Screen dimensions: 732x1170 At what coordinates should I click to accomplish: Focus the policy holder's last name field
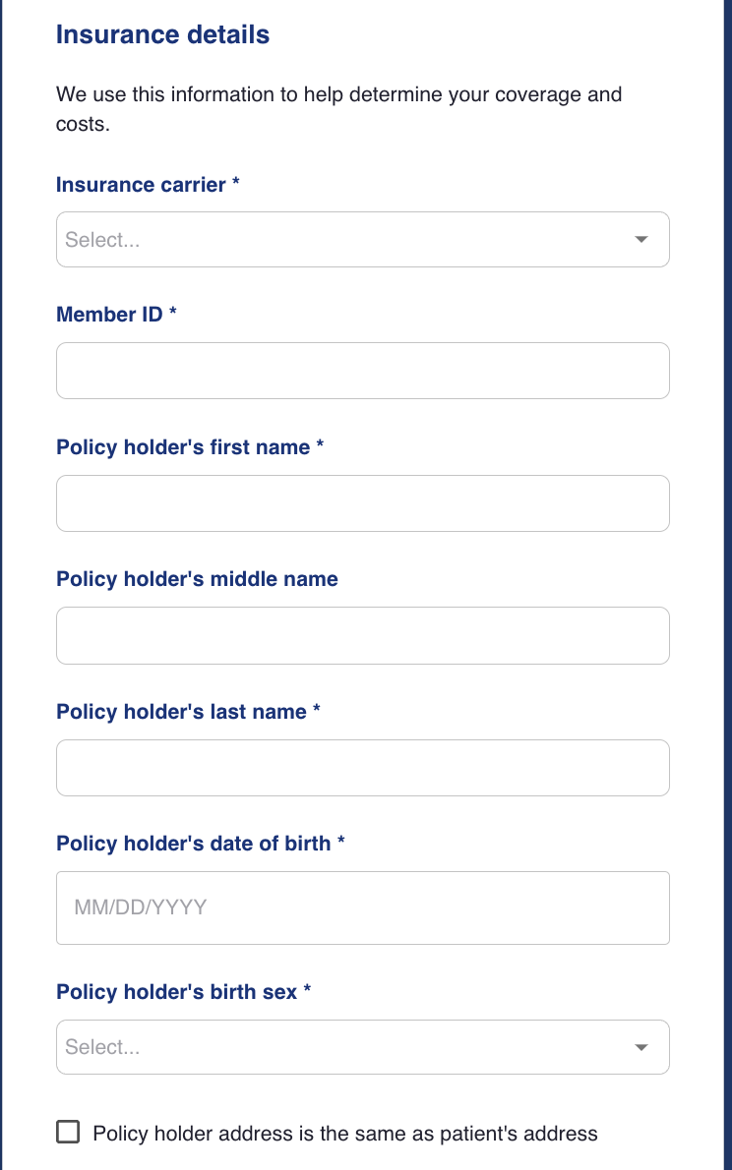point(362,768)
